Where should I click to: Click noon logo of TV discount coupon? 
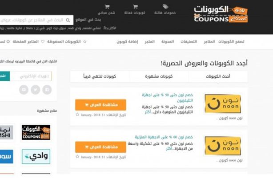pos(223,104)
